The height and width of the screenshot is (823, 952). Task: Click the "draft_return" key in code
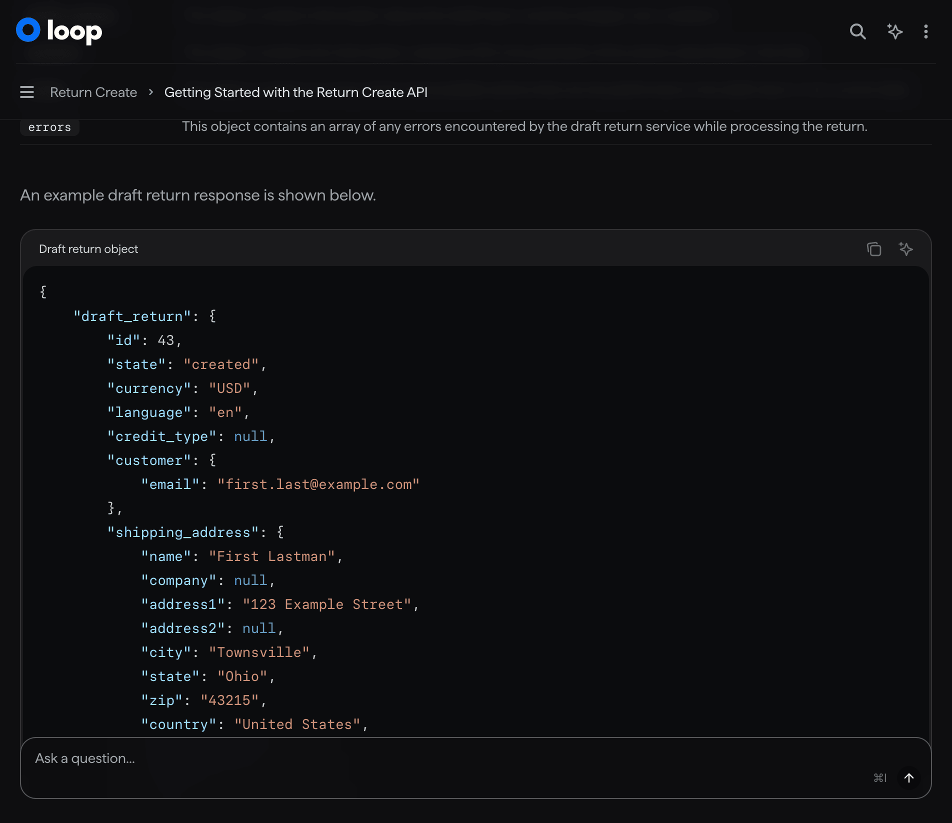tap(132, 316)
